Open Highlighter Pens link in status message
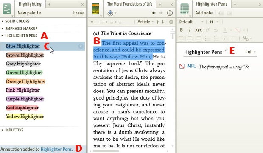The height and width of the screenshot is (153, 263). pyautogui.click(x=56, y=149)
